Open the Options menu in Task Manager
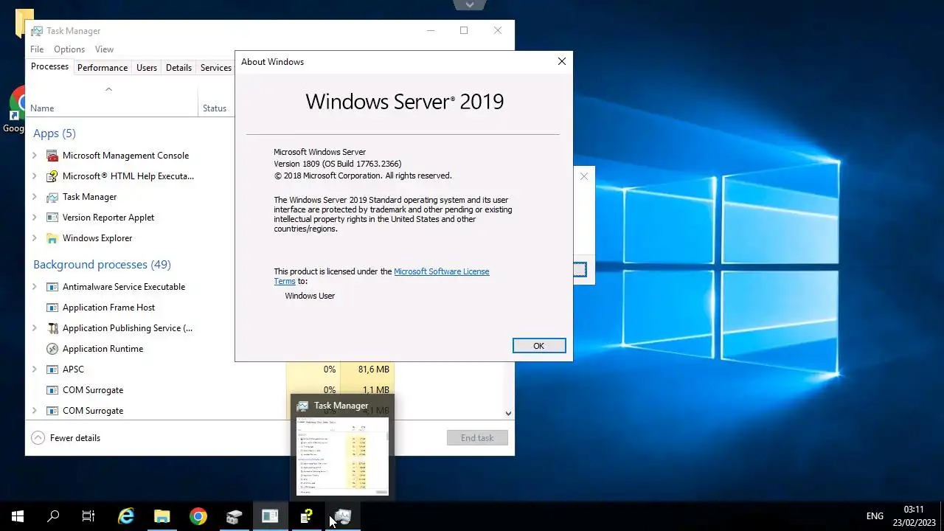 69,49
